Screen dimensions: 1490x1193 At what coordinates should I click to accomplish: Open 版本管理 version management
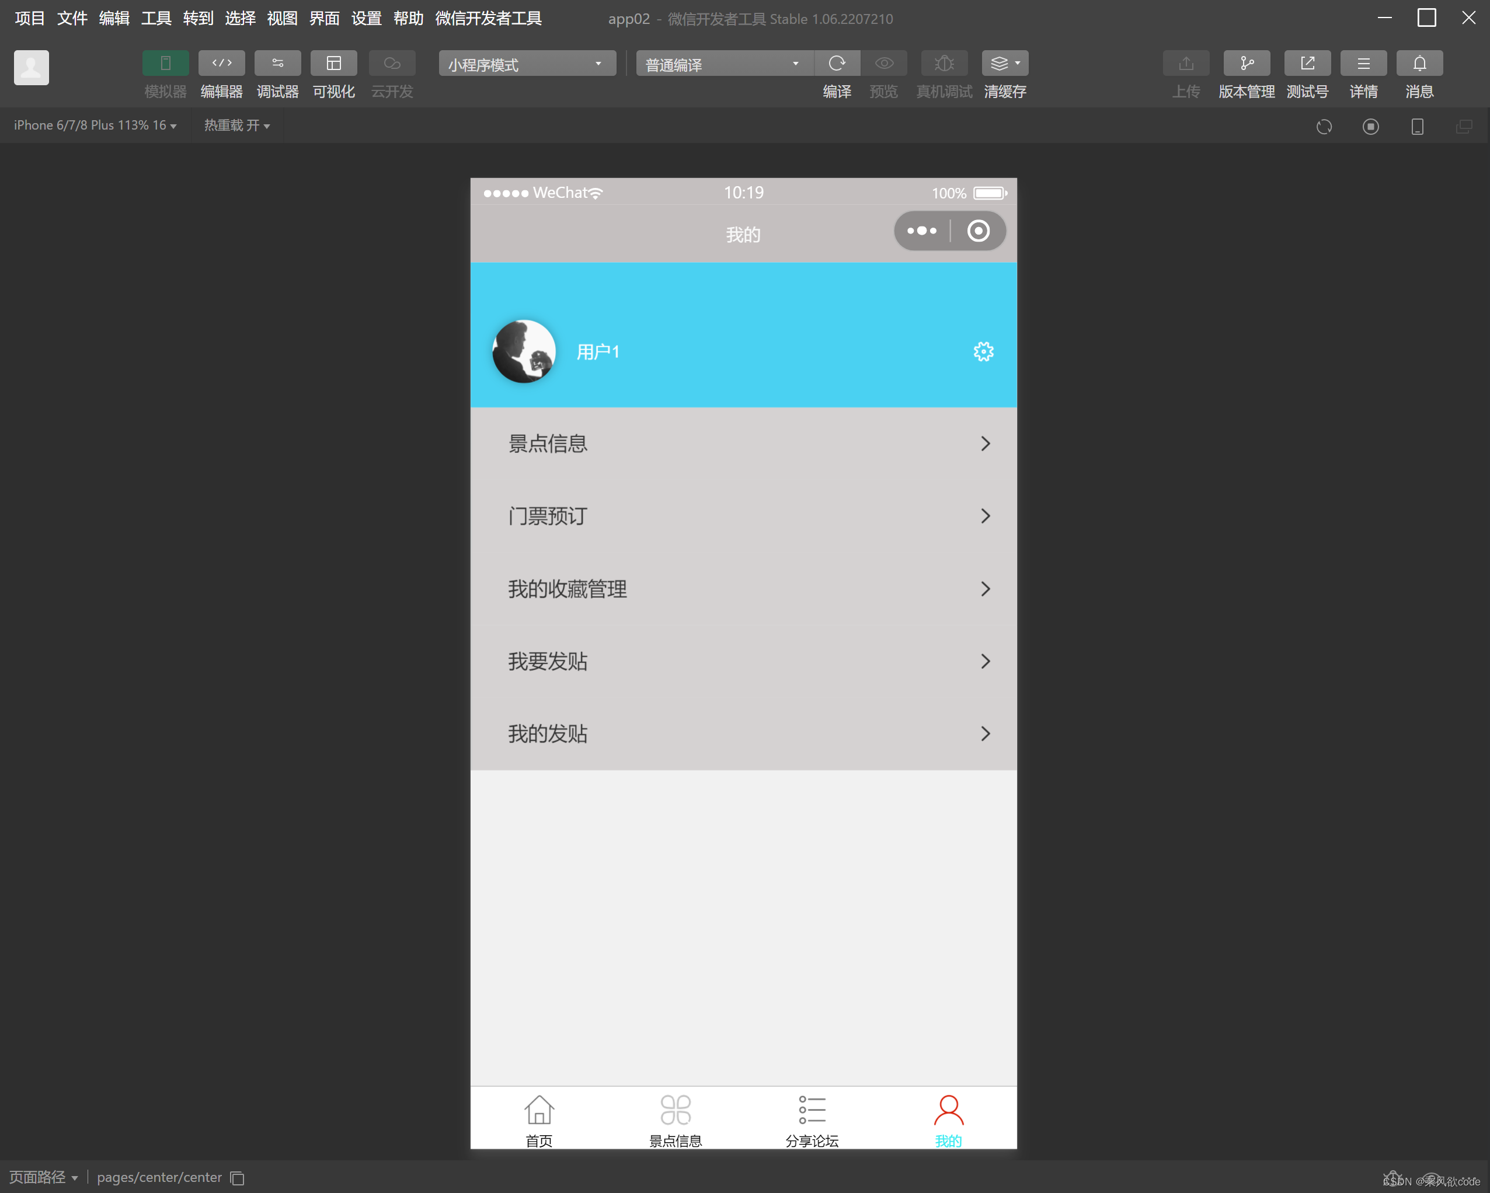pyautogui.click(x=1246, y=63)
